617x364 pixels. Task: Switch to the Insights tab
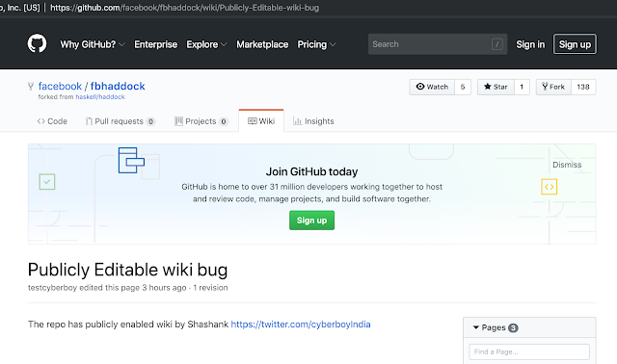(313, 121)
